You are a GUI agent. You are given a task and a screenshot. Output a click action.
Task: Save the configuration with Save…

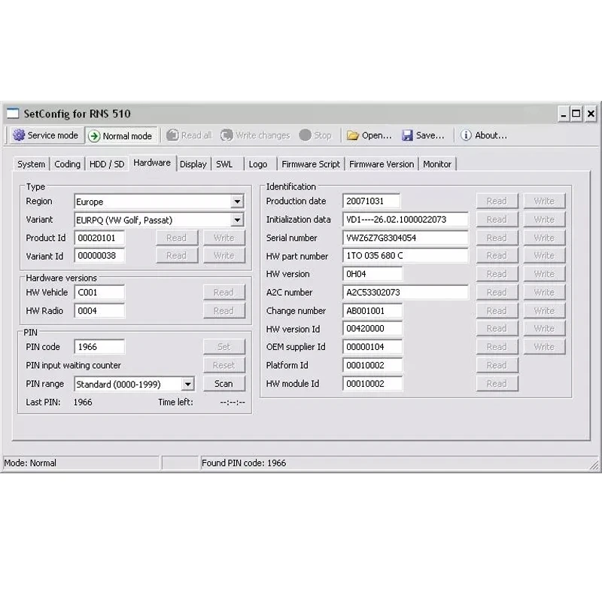[423, 135]
